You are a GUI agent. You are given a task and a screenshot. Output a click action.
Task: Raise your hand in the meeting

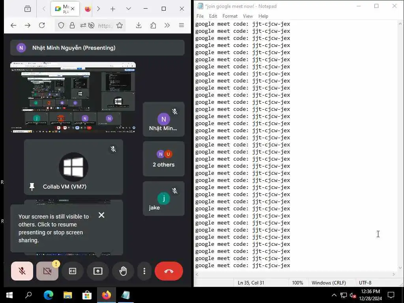click(x=123, y=271)
